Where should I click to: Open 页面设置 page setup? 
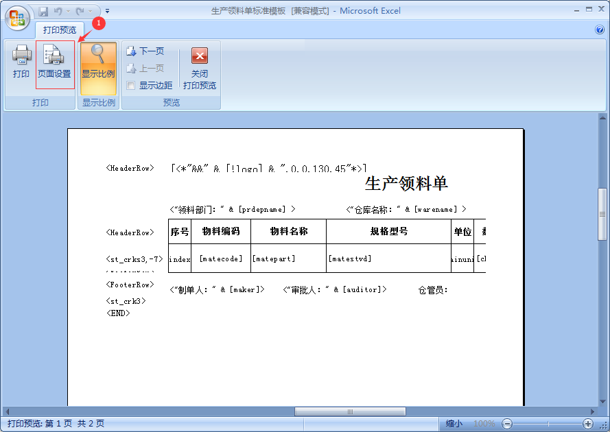(x=54, y=64)
